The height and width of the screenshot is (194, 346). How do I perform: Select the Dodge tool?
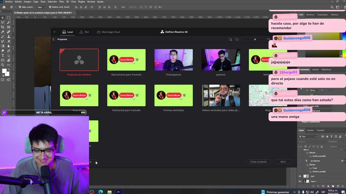pyautogui.click(x=3, y=51)
